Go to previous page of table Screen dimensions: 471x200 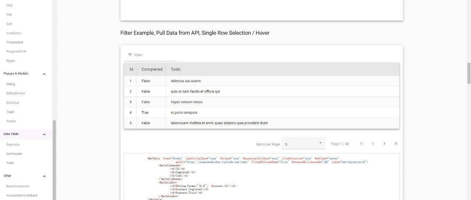pos(373,143)
